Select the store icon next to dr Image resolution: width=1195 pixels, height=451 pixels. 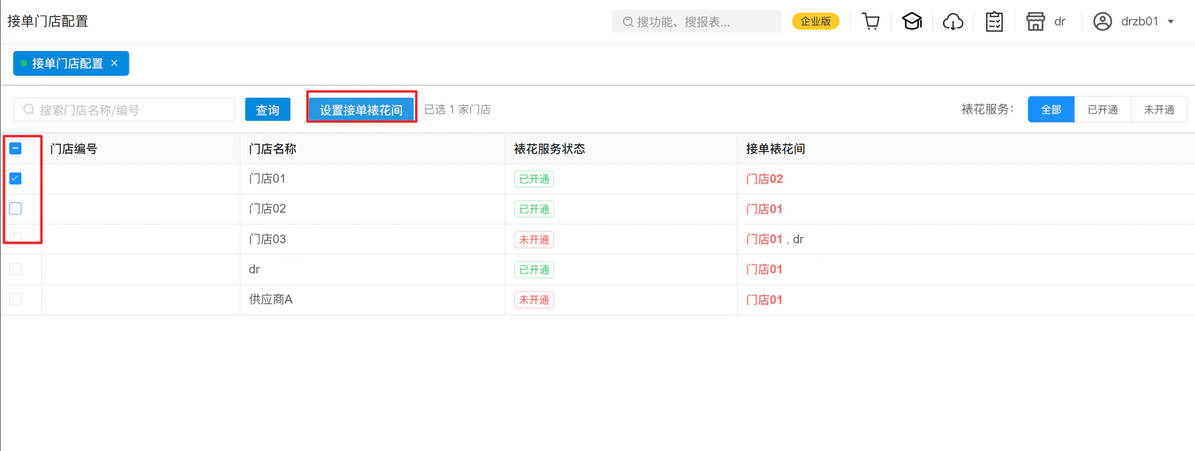1036,22
